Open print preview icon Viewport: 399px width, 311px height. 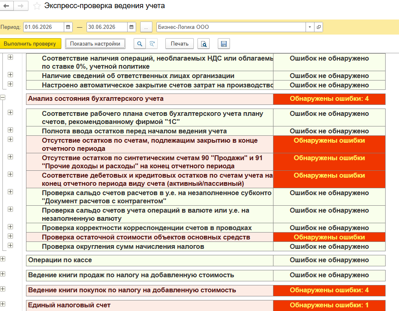point(204,43)
